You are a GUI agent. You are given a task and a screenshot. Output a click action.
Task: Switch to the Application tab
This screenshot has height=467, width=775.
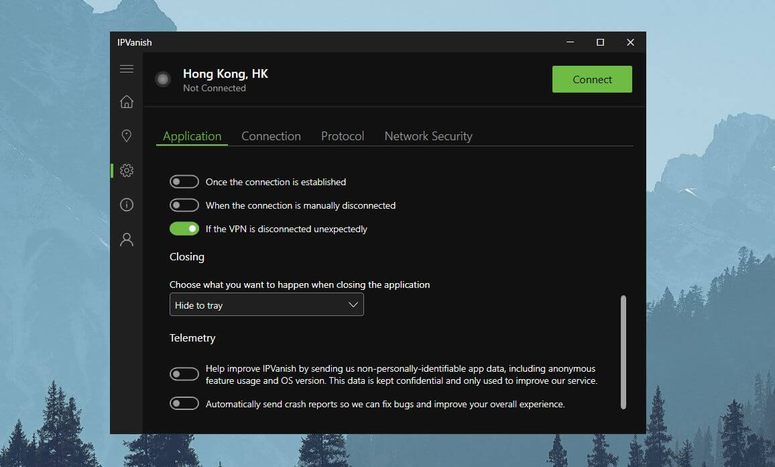(192, 136)
